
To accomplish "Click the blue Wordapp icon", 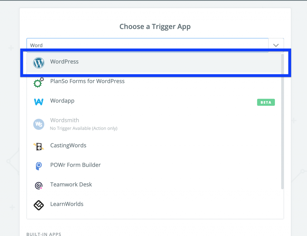I will pos(38,102).
